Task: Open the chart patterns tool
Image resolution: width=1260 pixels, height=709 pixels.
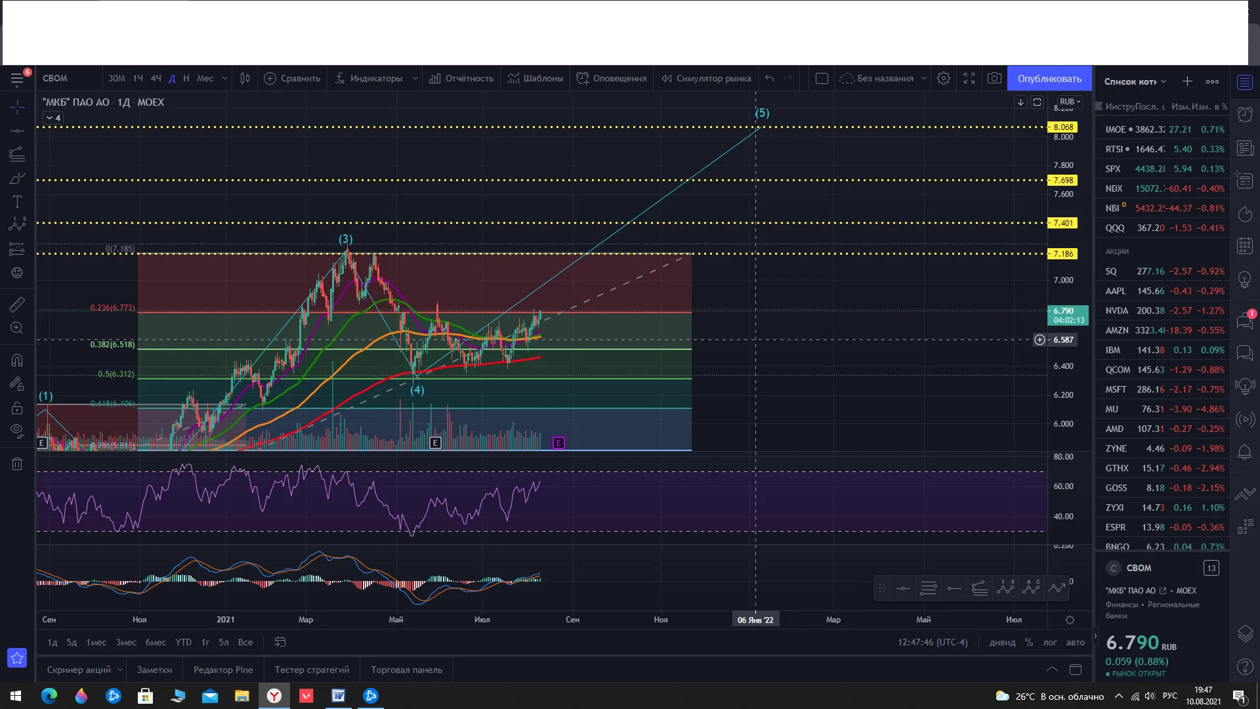Action: (17, 225)
